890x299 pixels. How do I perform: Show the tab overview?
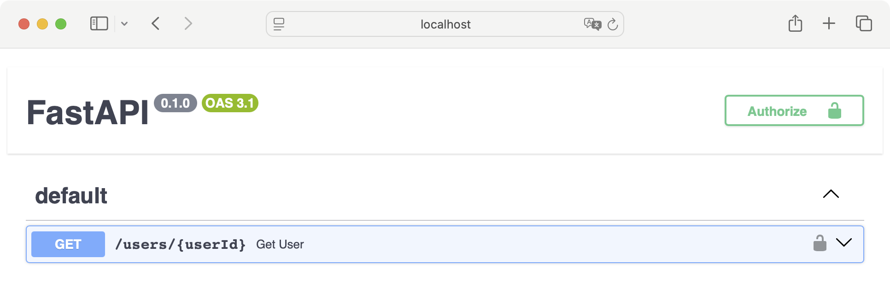click(864, 23)
